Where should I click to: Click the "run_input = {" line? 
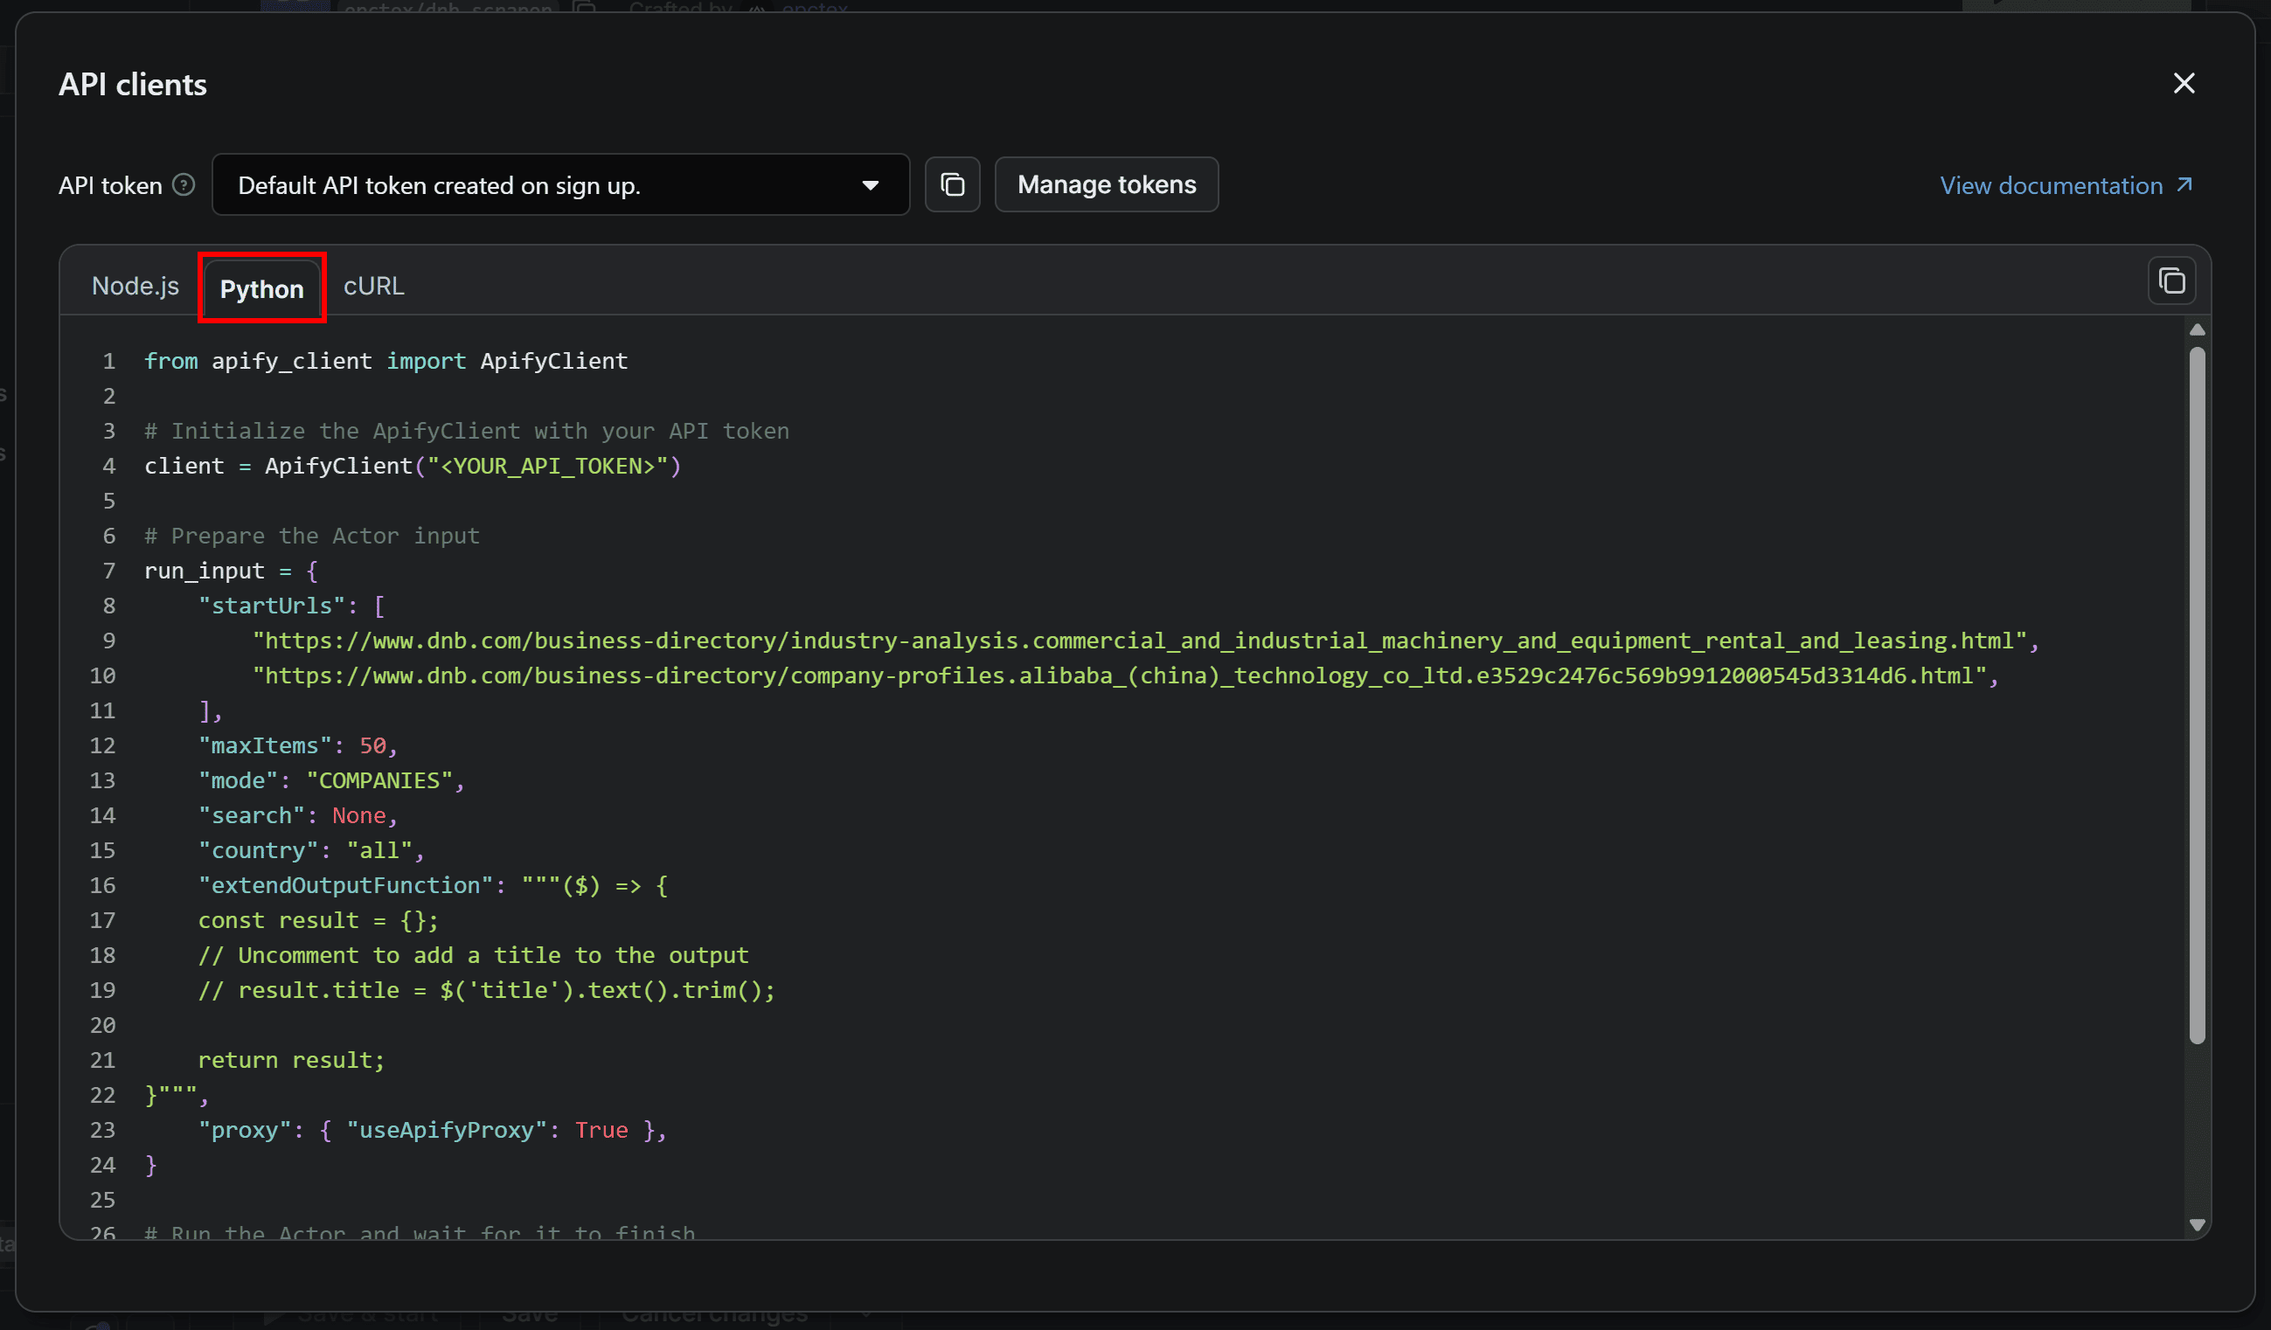click(231, 571)
